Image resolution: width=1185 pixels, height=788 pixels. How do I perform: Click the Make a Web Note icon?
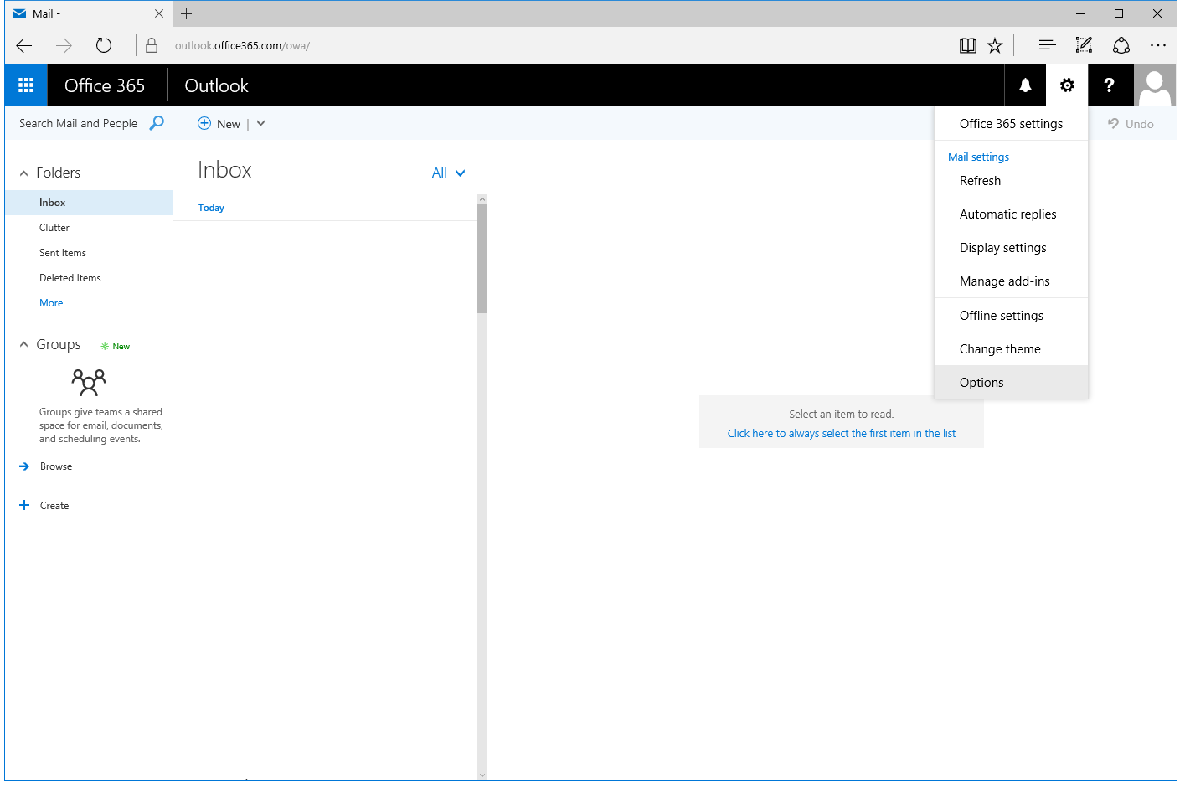coord(1084,45)
